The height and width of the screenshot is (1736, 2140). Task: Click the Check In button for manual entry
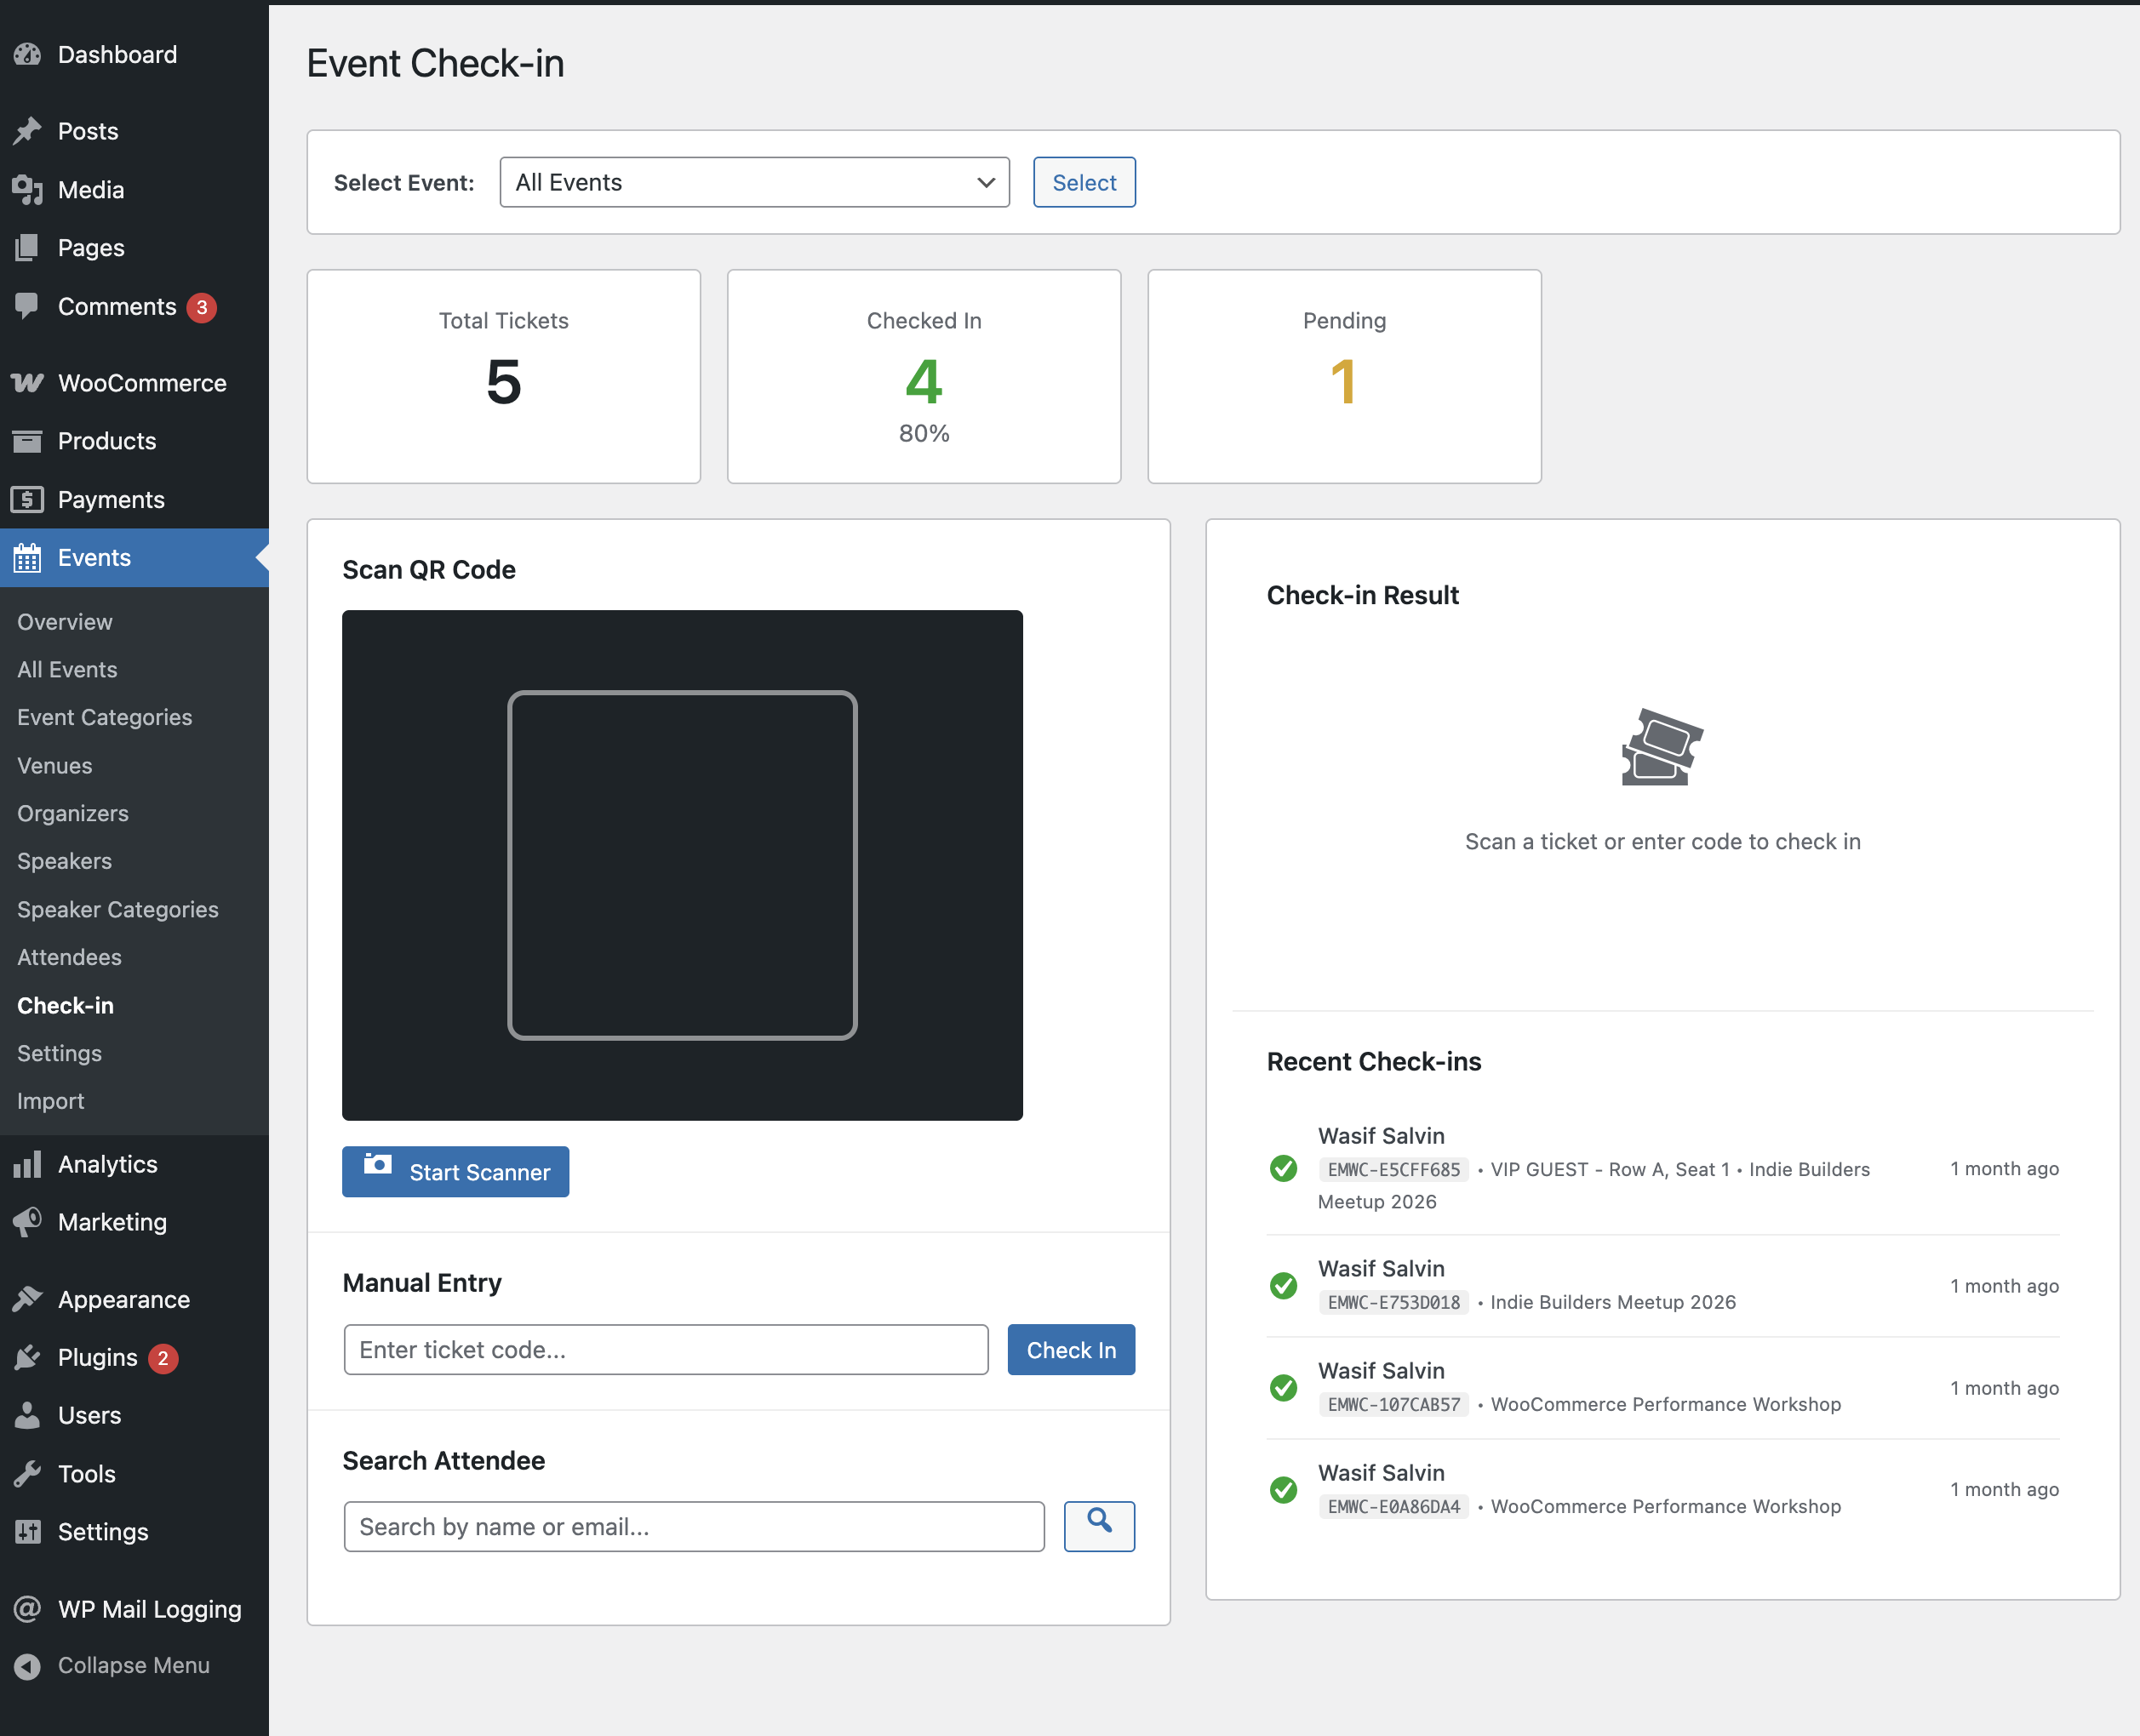[1071, 1349]
